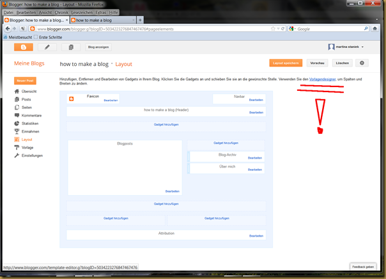Open the martina staniek account dropdown
386x279 pixels.
(346, 47)
